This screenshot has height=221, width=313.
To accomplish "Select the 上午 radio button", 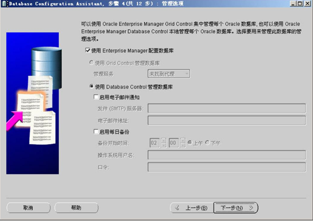I will tap(190, 143).
